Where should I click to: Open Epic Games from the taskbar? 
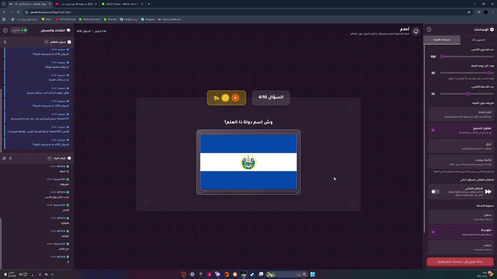tap(201, 274)
